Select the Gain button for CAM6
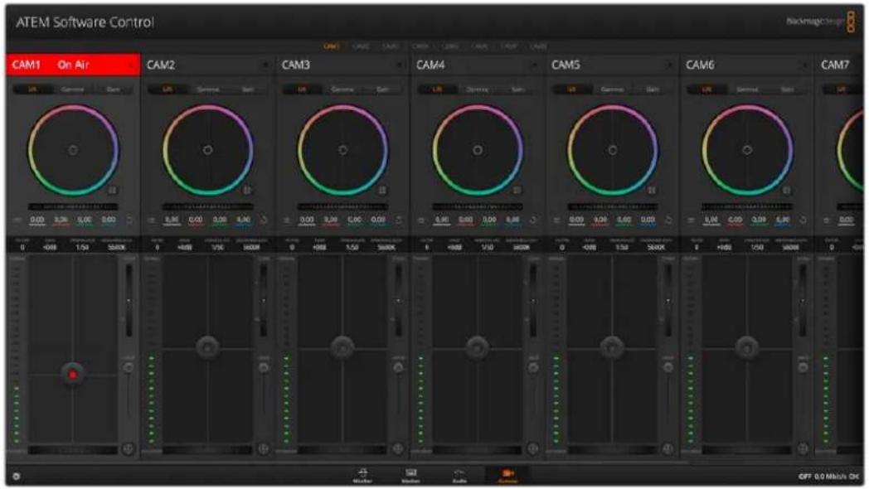 coord(787,90)
